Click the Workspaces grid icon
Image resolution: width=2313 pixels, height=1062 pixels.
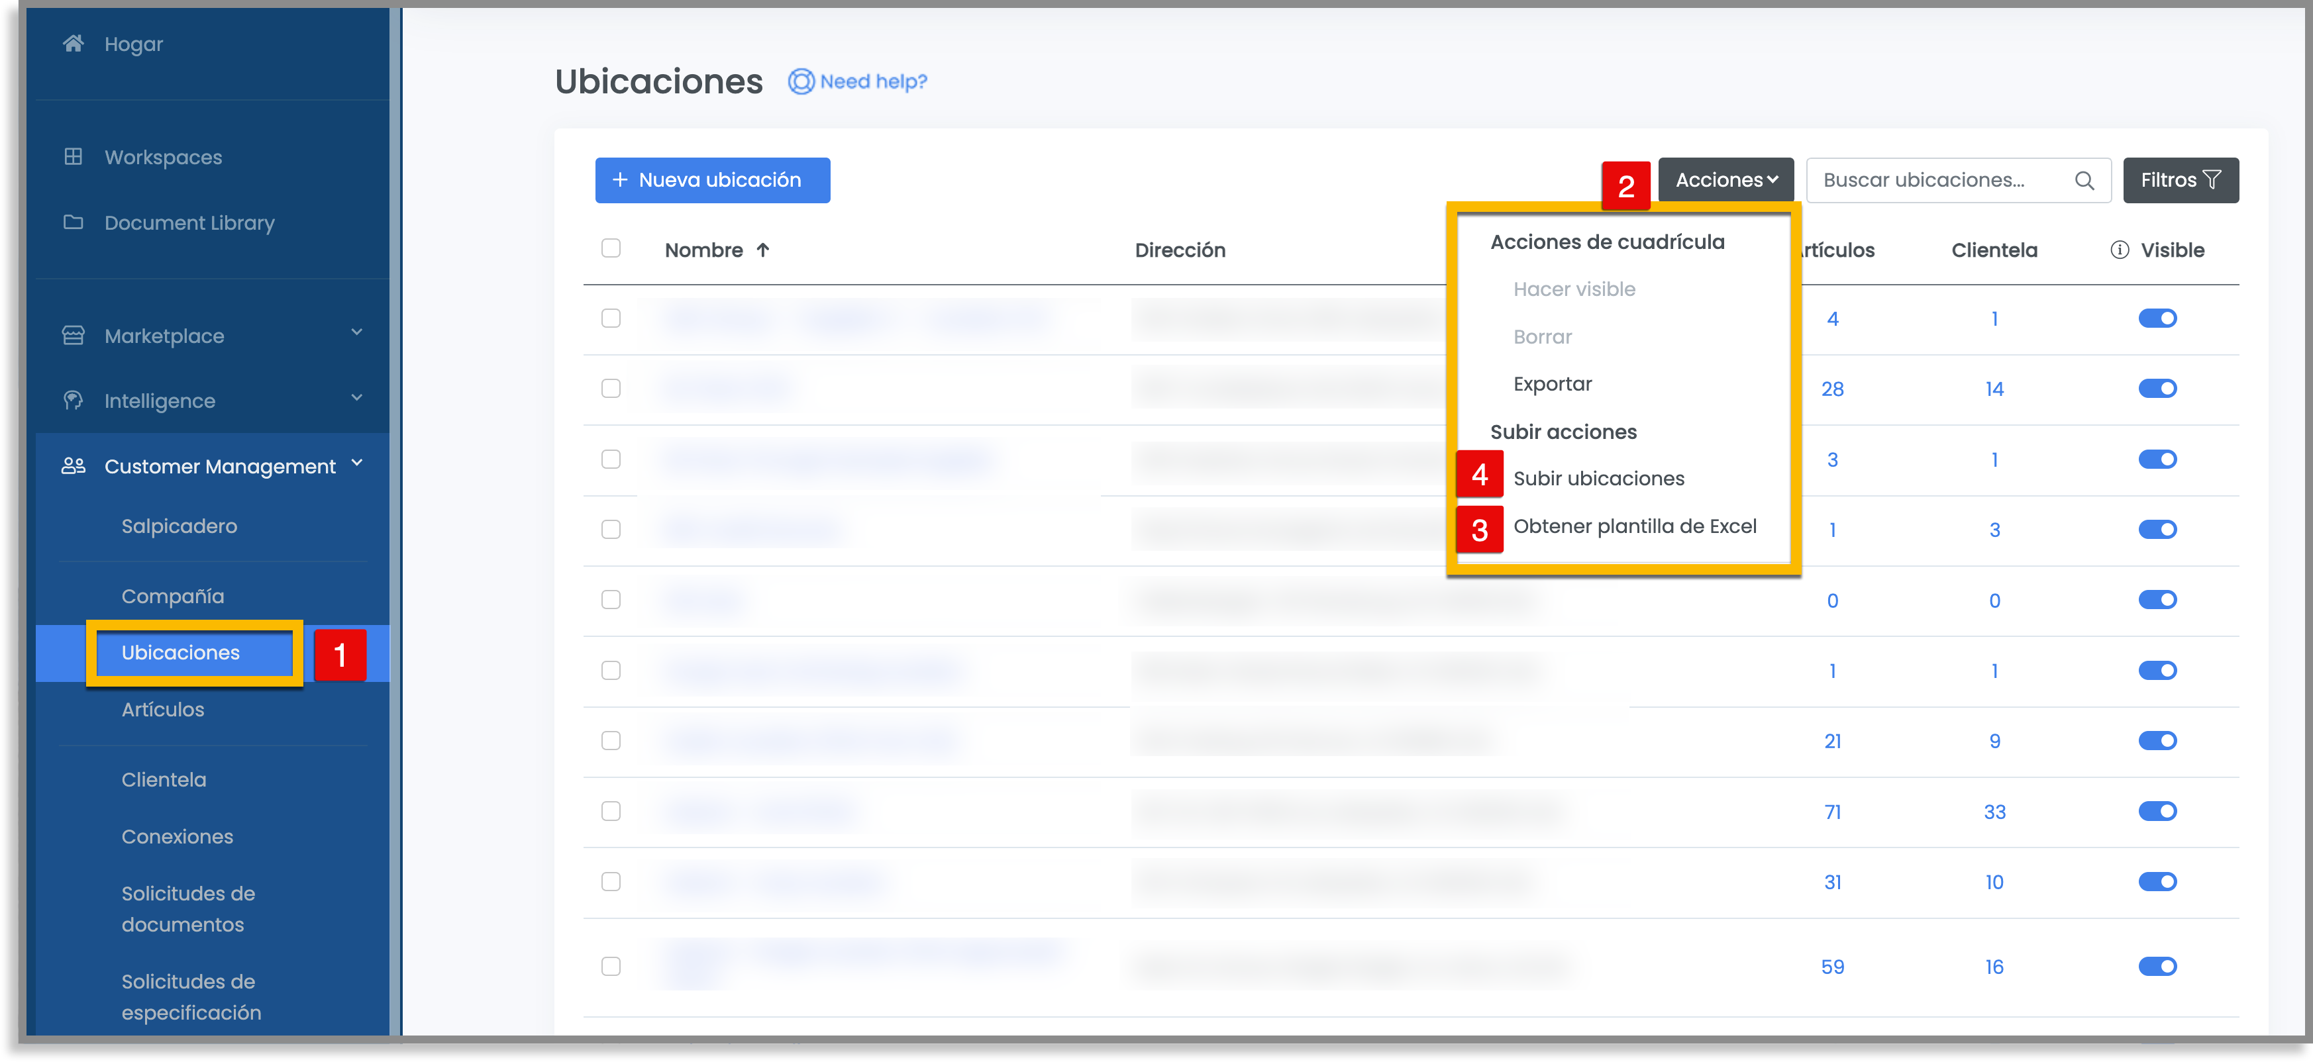tap(74, 156)
